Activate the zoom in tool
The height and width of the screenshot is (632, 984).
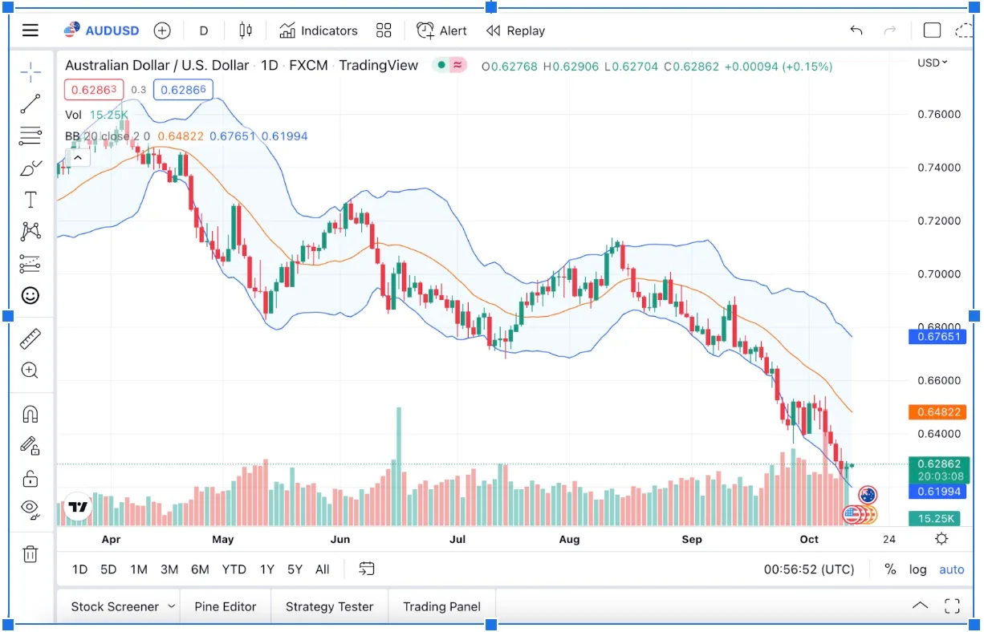(30, 371)
